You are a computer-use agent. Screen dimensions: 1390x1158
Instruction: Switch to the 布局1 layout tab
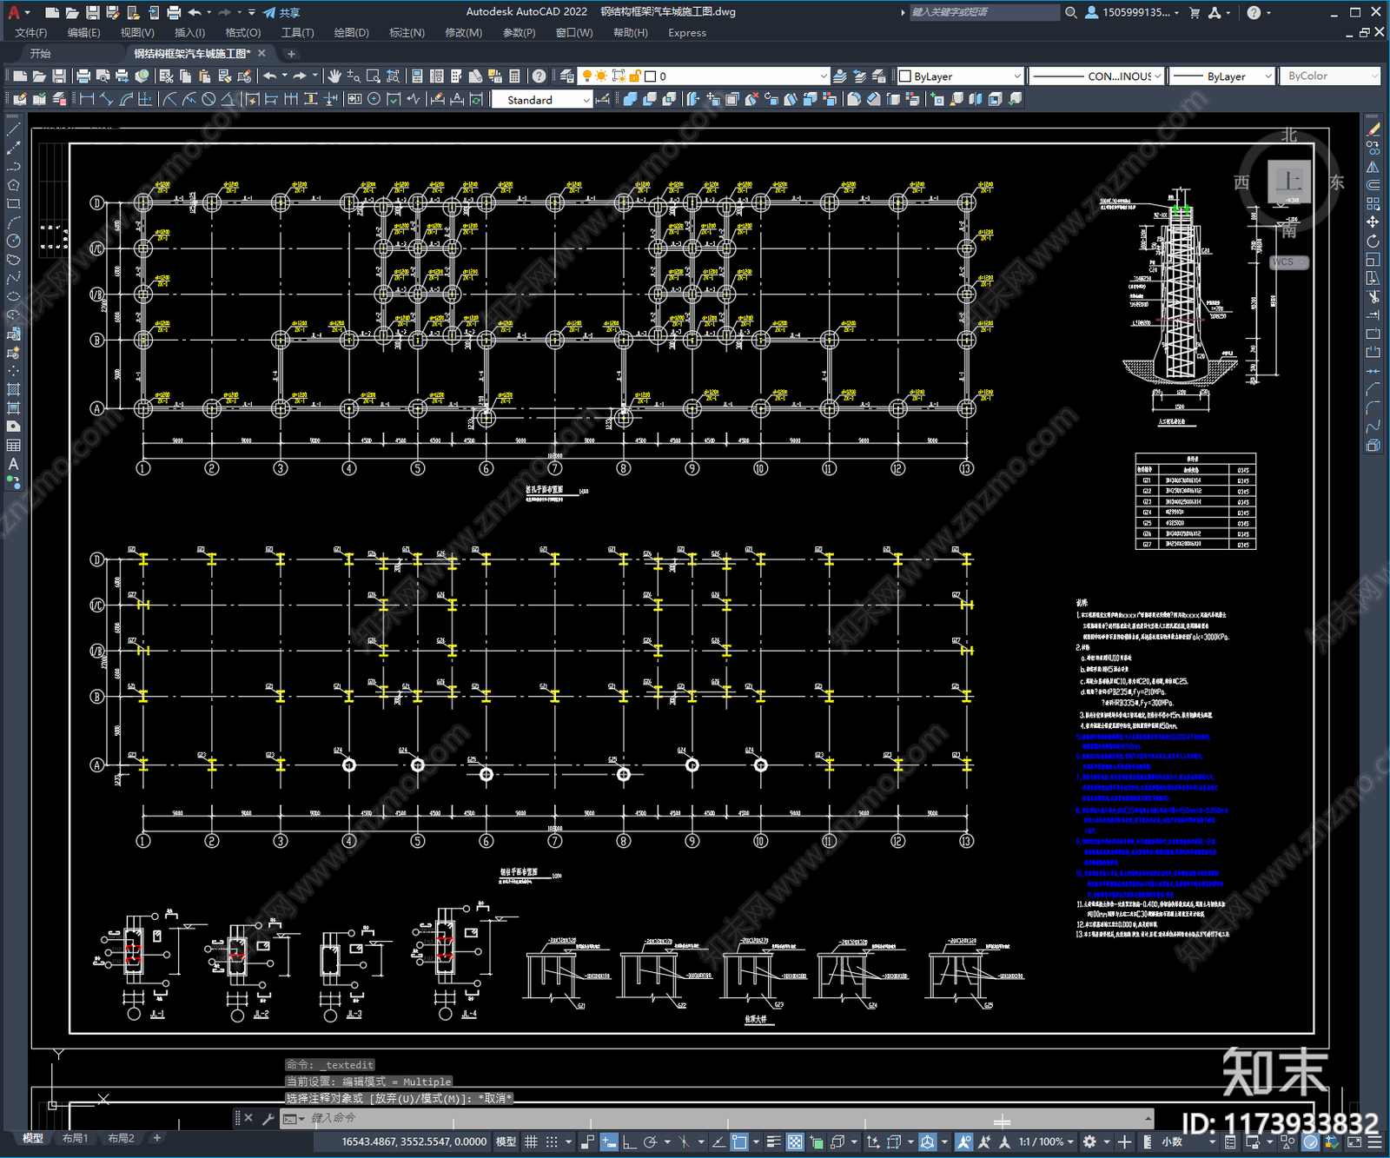tap(76, 1138)
